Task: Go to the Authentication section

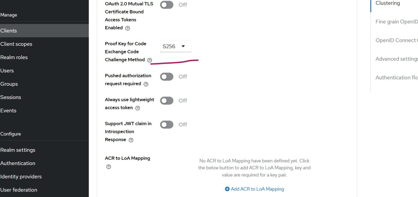Action: (18, 163)
